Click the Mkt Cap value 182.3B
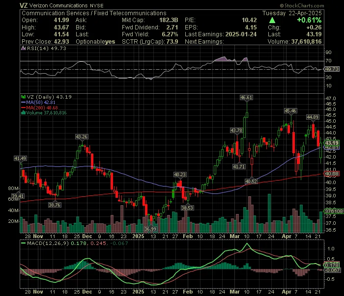Screen dimensions: 344x296 [169, 20]
